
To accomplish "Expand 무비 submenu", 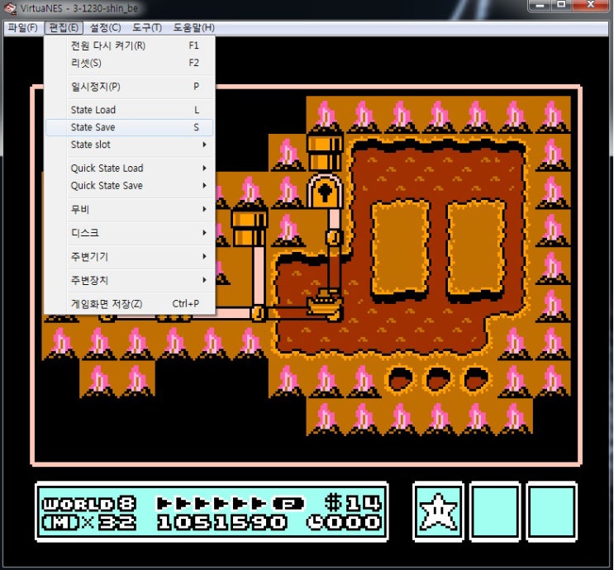I will pos(130,210).
